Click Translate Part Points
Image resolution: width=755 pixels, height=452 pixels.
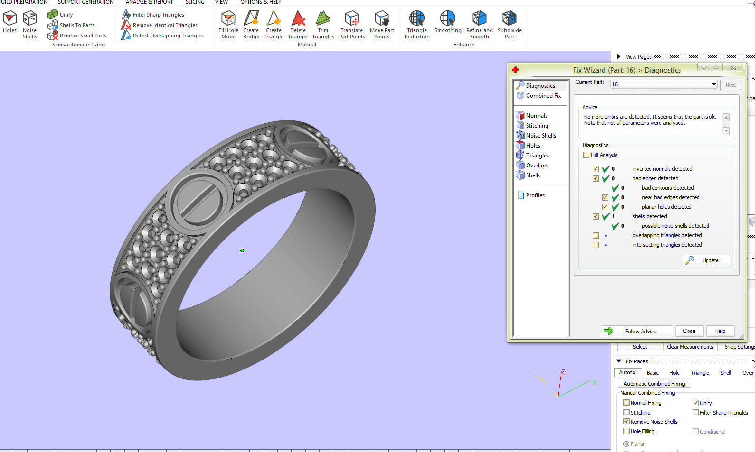point(352,25)
